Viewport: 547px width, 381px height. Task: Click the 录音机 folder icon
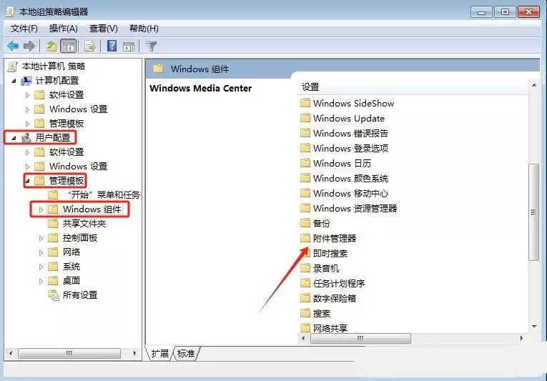[305, 268]
